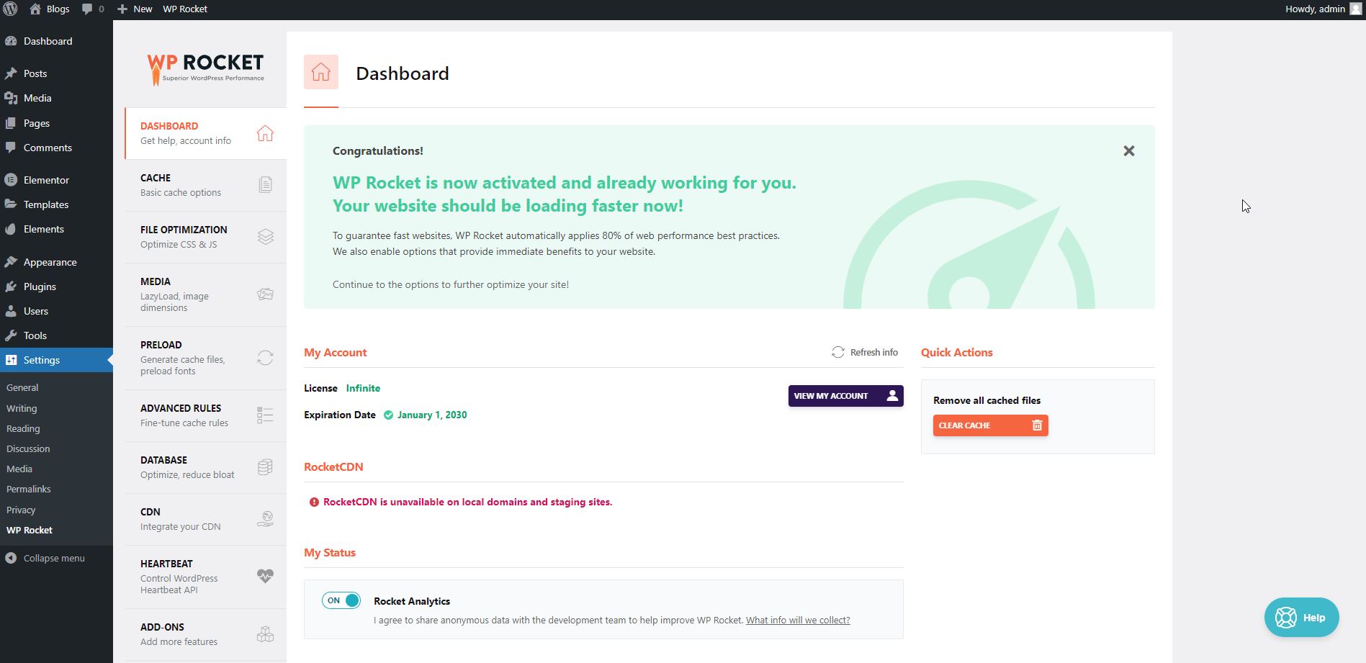Click the house icon beside Dashboard heading

coord(321,72)
